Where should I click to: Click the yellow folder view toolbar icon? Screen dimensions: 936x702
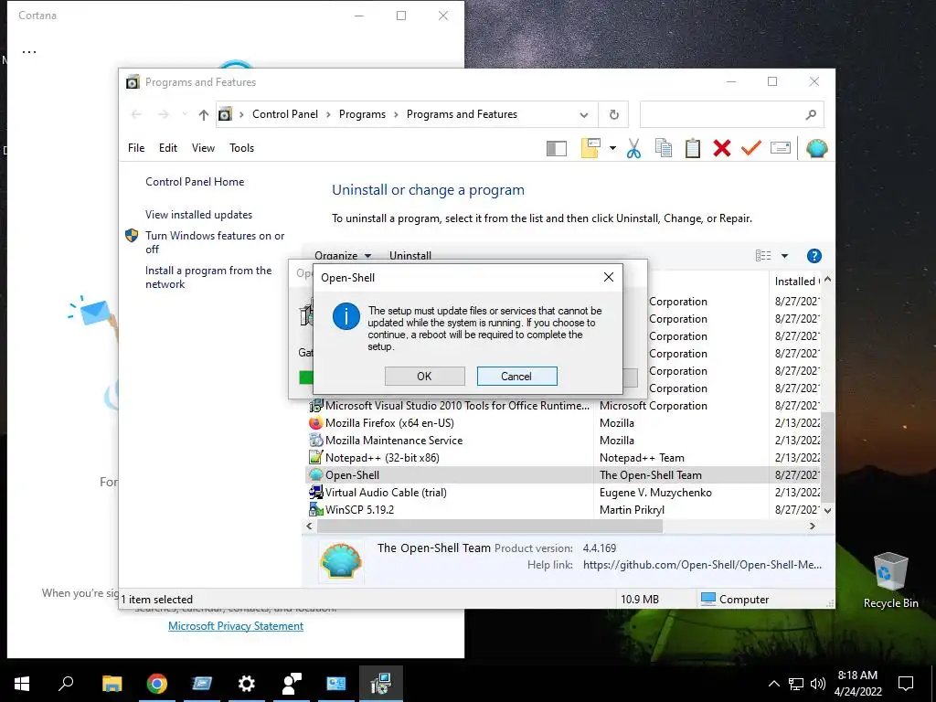coord(590,148)
